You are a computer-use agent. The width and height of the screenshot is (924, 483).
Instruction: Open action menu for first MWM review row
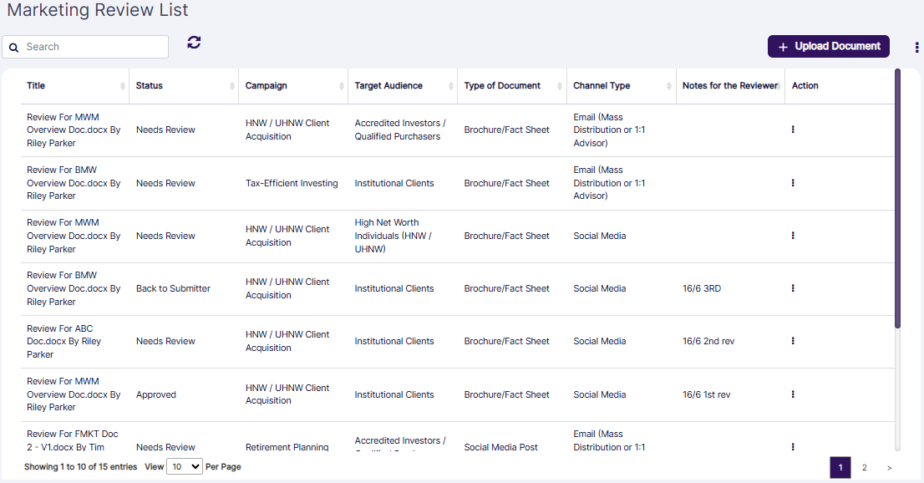tap(792, 130)
